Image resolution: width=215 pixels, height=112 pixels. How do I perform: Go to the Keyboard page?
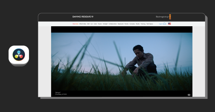121,24
